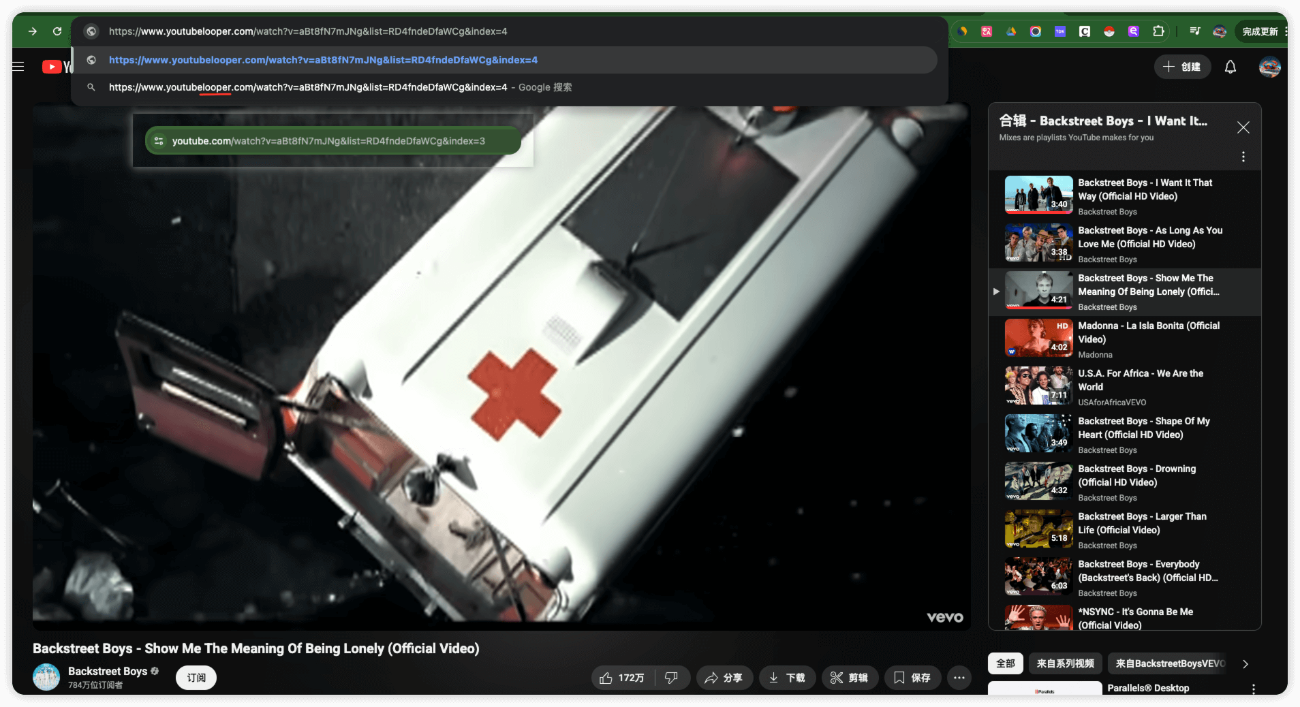The height and width of the screenshot is (707, 1300).
Task: Open the white C extension icon
Action: tap(1085, 31)
